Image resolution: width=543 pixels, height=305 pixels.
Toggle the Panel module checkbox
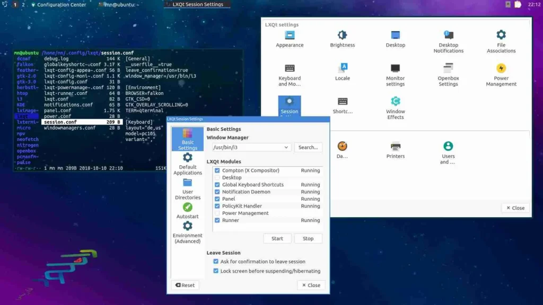[217, 199]
